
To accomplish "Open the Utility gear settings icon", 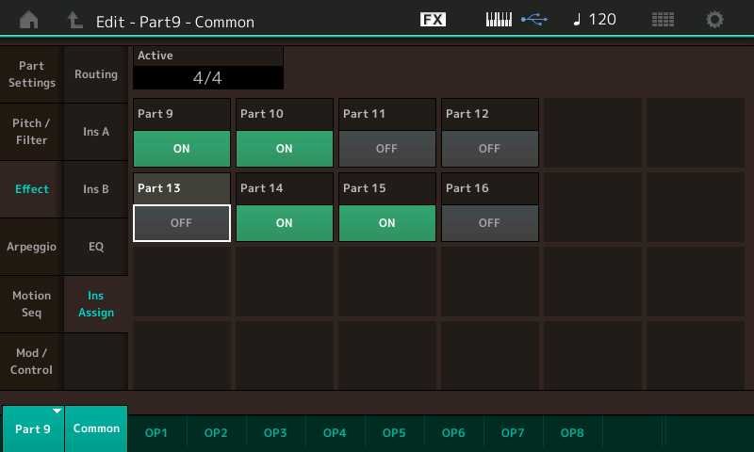I will tap(715, 20).
